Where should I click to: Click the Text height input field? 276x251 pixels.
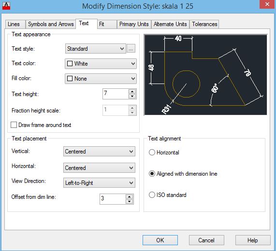coord(116,94)
